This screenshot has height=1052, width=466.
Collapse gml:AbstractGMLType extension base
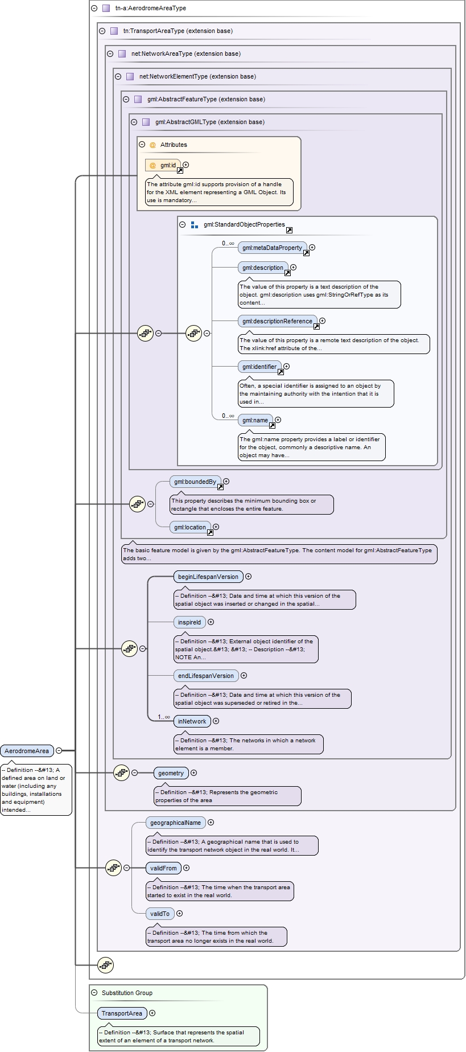(x=134, y=122)
